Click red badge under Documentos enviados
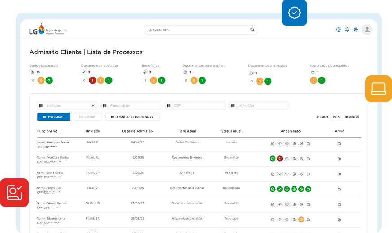This screenshot has width=392, height=233. click(92, 81)
